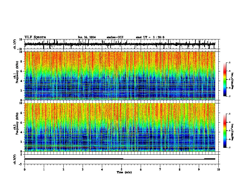
Task: Click the ch.2 color scale log(PSD) units label
Action: [232, 132]
